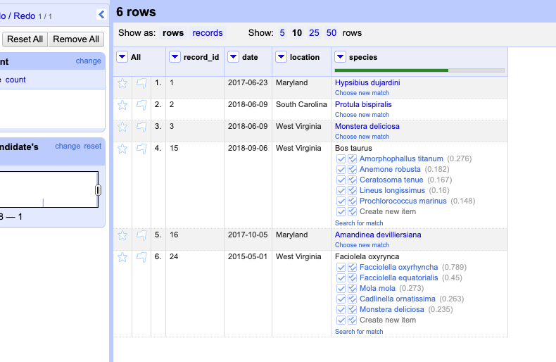Viewport: 556px width, 362px height.
Task: Show 25 rows per page
Action: click(x=314, y=33)
